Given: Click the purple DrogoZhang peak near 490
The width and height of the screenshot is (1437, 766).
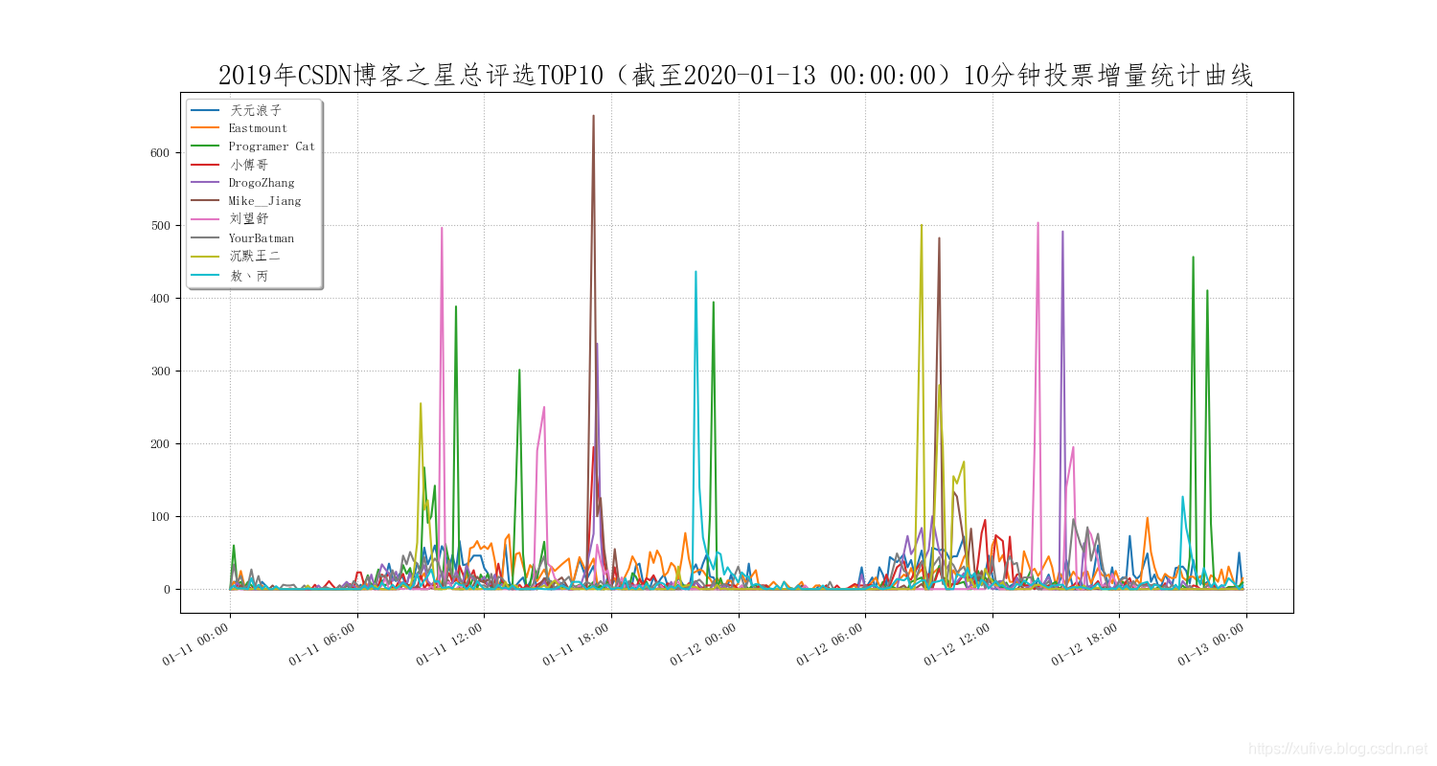Looking at the screenshot, I should [1062, 232].
